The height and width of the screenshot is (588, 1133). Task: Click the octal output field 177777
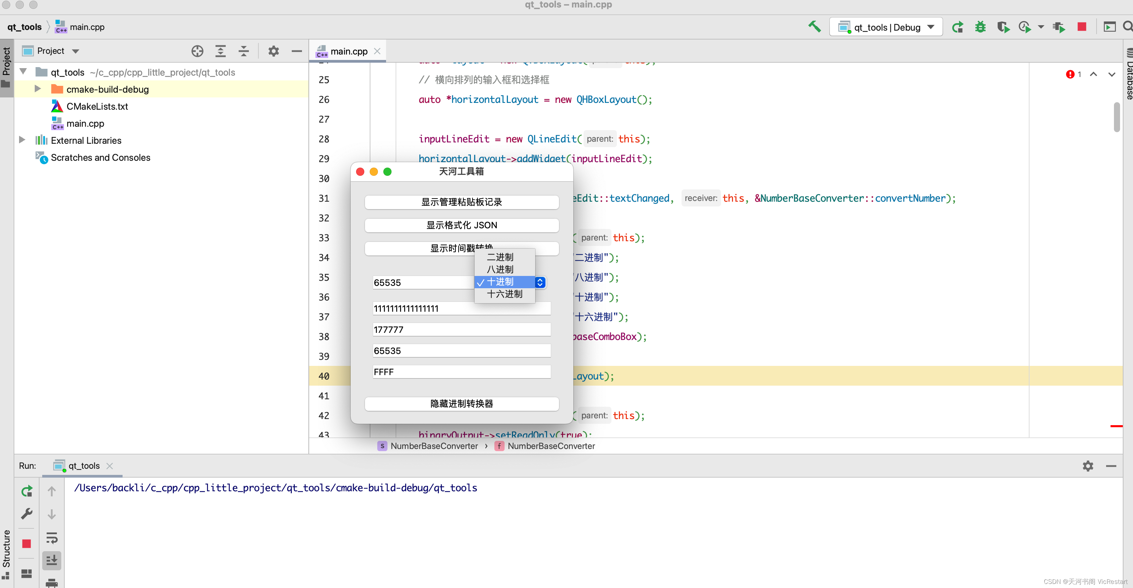pyautogui.click(x=461, y=330)
